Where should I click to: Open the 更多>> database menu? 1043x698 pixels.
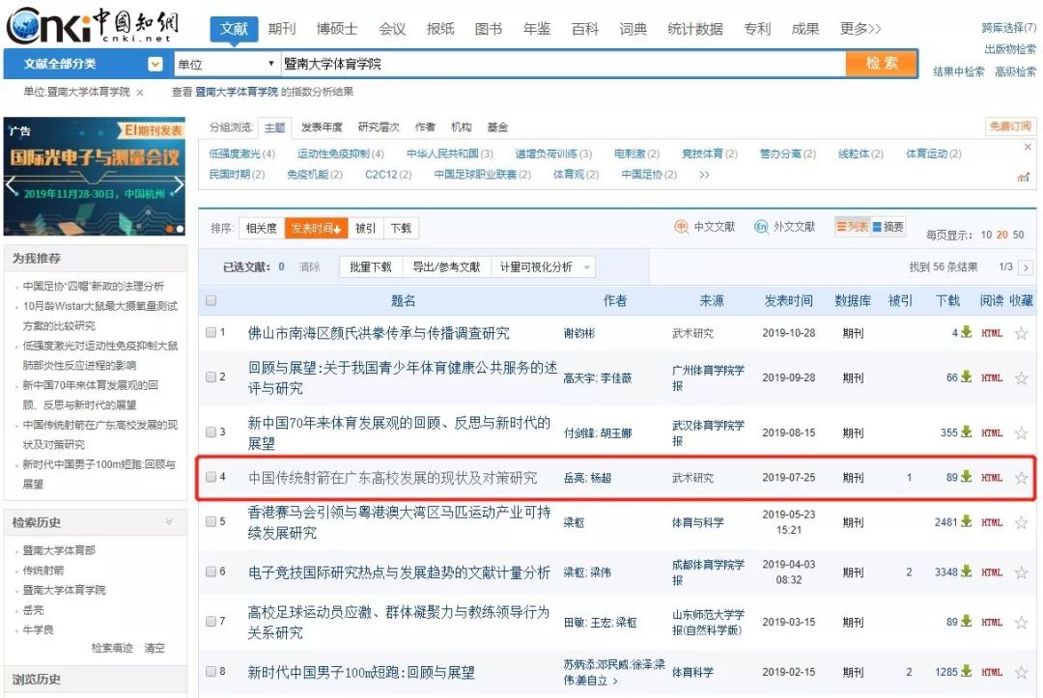860,29
